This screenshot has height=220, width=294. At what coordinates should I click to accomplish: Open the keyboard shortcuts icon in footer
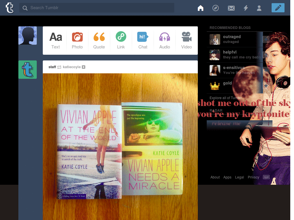click(x=266, y=177)
